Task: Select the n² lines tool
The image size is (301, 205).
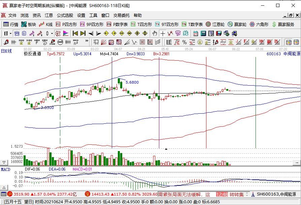Action: 76,42
